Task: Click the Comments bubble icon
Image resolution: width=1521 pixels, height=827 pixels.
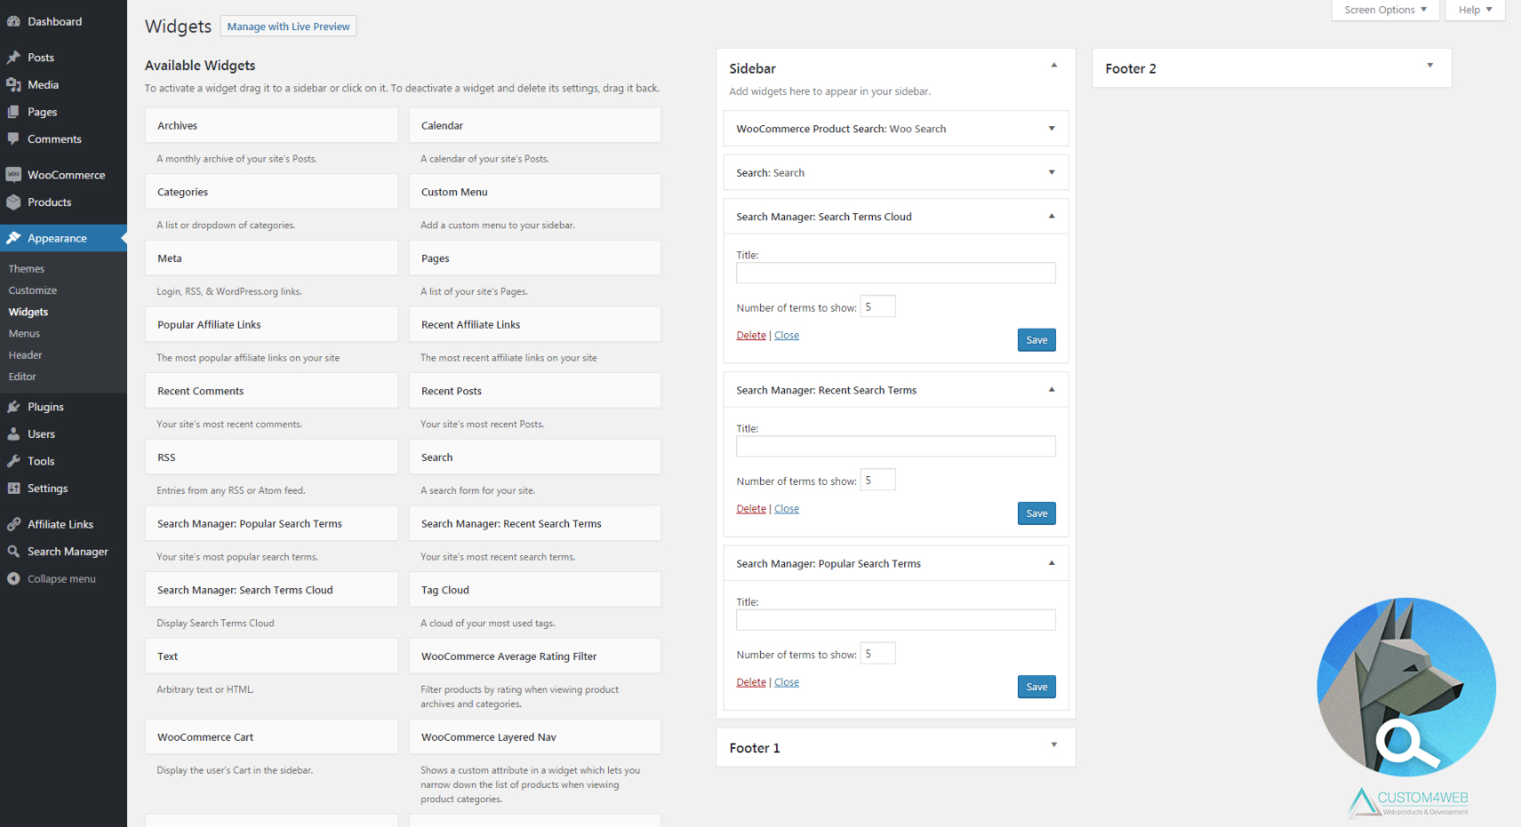Action: [13, 139]
